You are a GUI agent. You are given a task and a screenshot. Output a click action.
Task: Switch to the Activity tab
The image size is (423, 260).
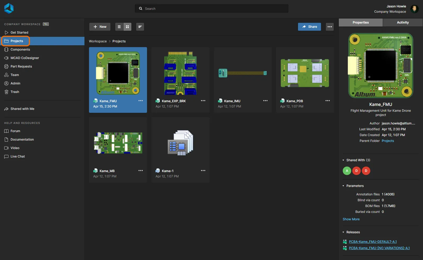pyautogui.click(x=403, y=23)
